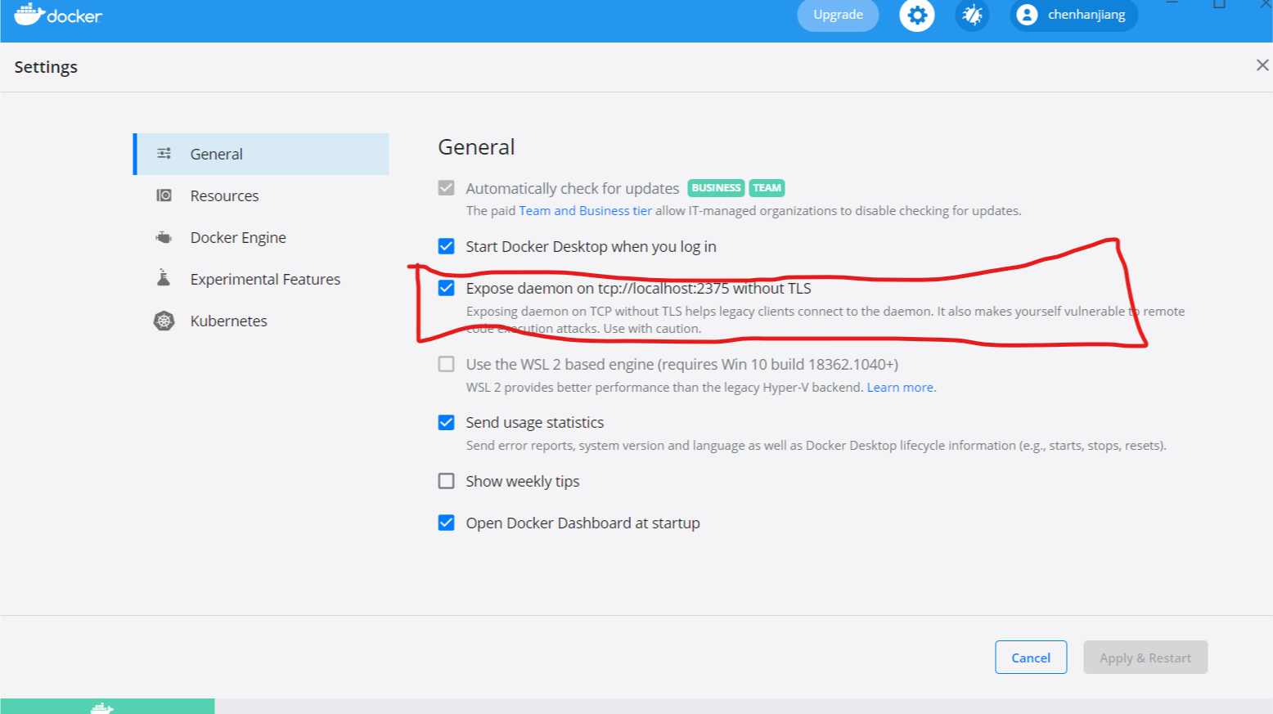The image size is (1273, 714).
Task: Uncheck Expose daemon on tcp://localhost:2375
Action: tap(446, 288)
